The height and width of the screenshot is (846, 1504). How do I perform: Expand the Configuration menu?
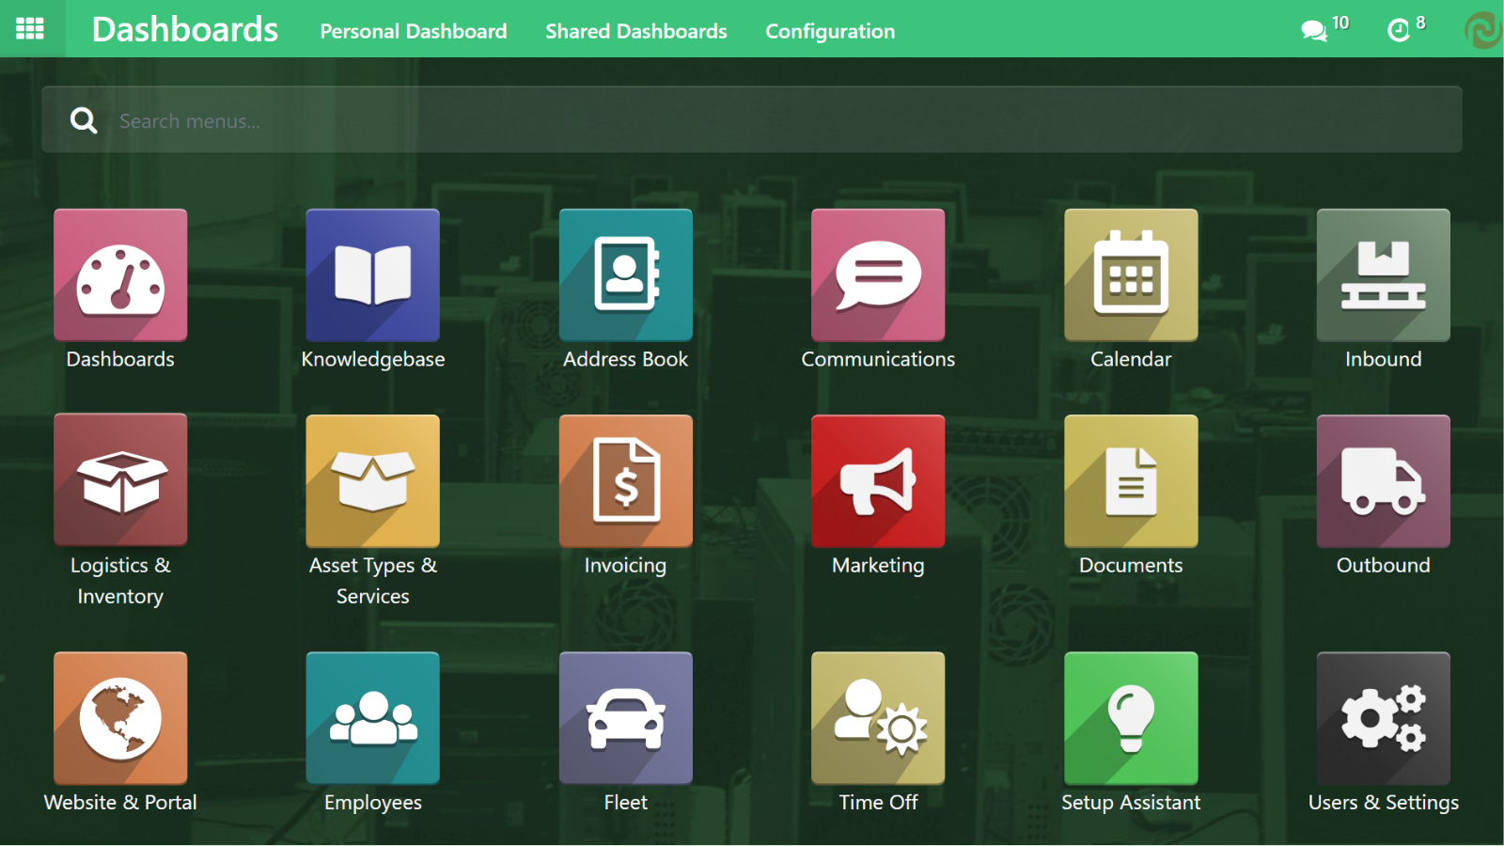pos(829,31)
